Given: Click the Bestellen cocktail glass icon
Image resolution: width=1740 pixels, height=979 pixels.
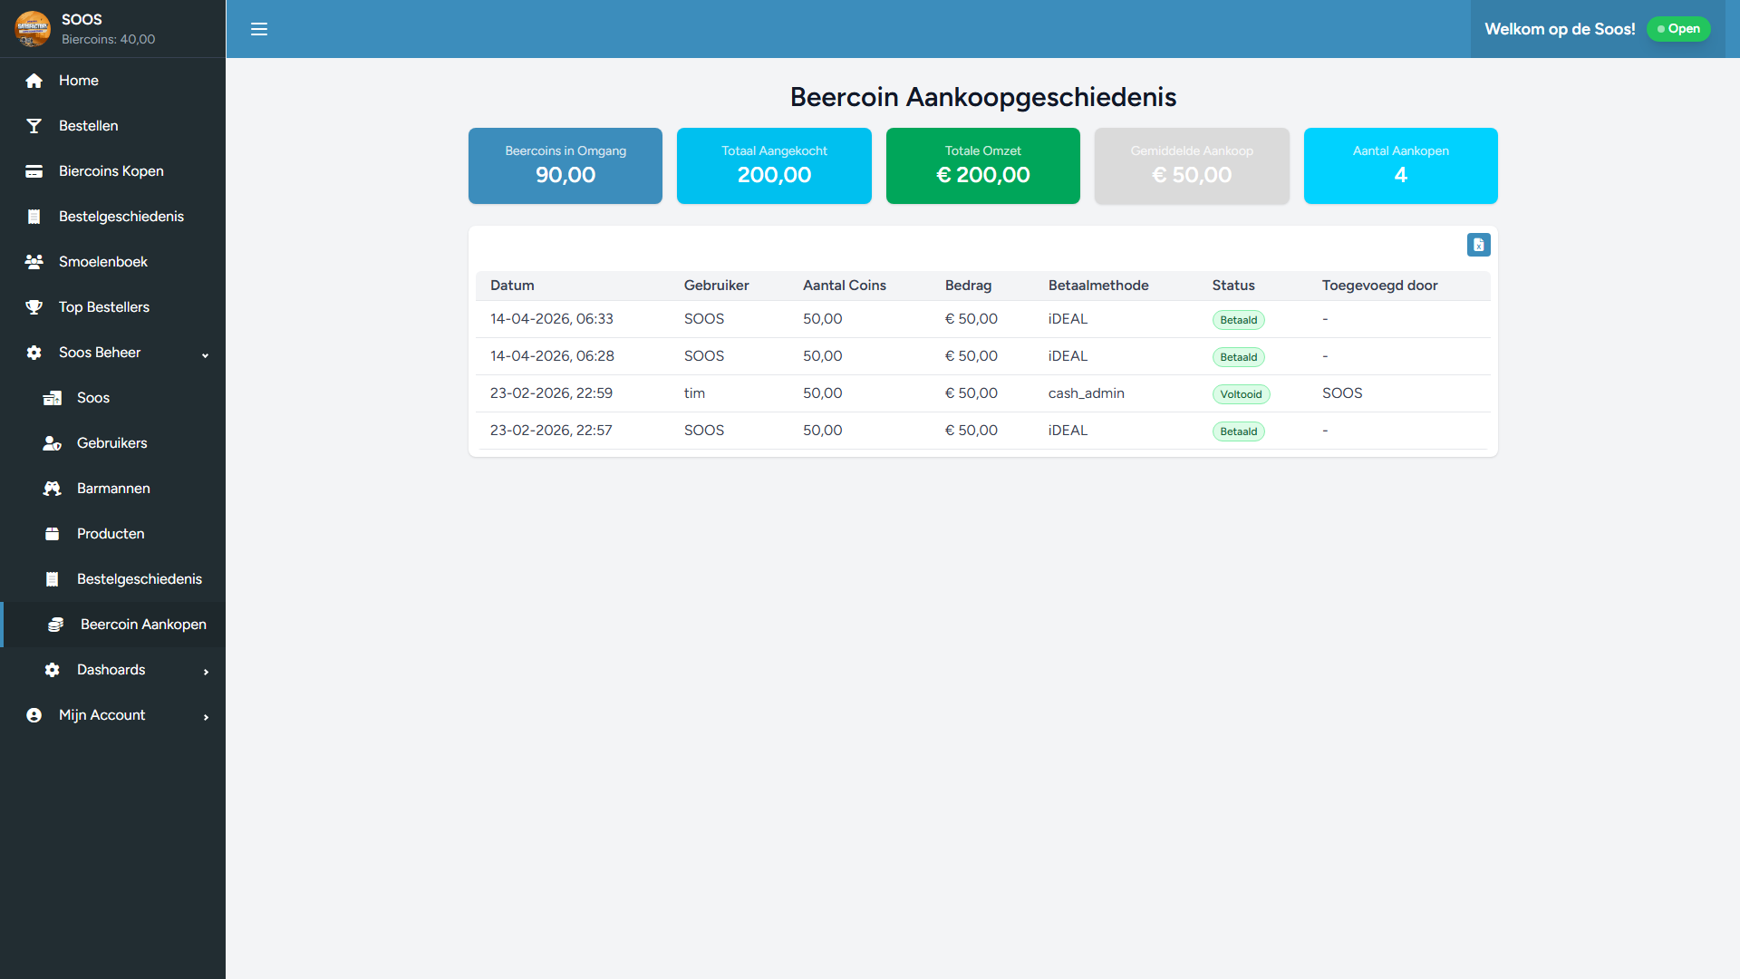Looking at the screenshot, I should (34, 126).
